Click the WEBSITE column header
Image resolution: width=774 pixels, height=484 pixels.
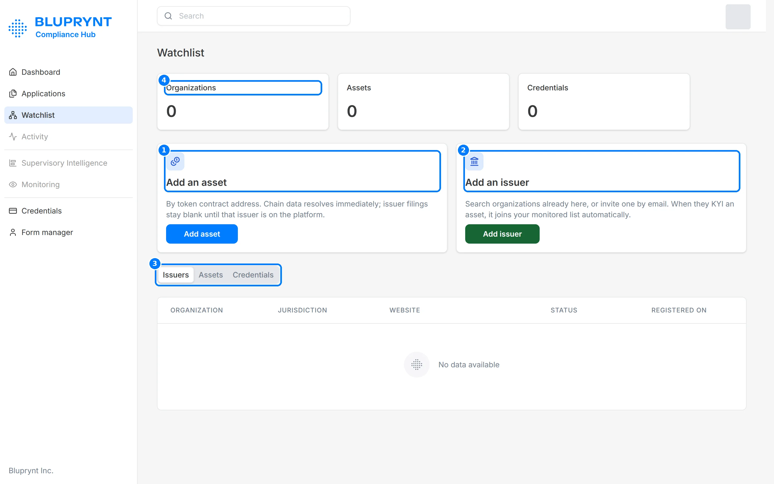(404, 310)
